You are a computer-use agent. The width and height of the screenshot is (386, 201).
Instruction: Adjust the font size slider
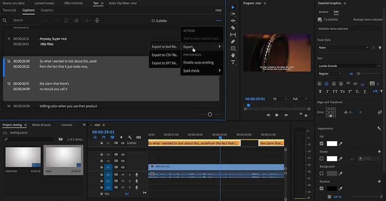click(358, 74)
